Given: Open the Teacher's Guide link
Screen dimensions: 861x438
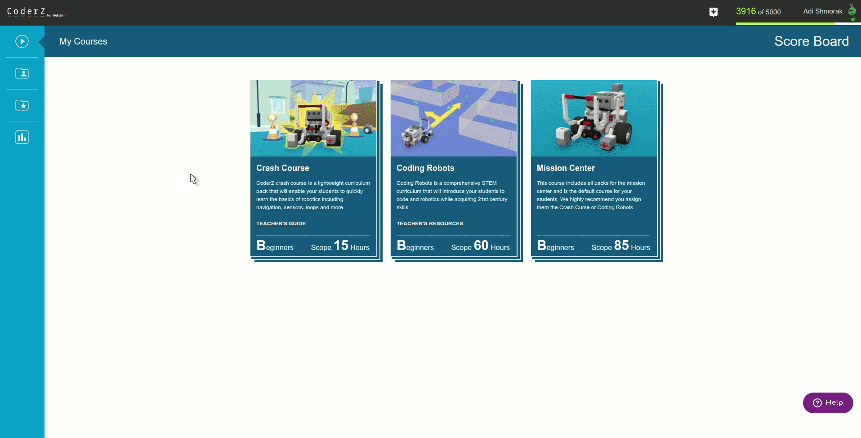Looking at the screenshot, I should pyautogui.click(x=281, y=223).
